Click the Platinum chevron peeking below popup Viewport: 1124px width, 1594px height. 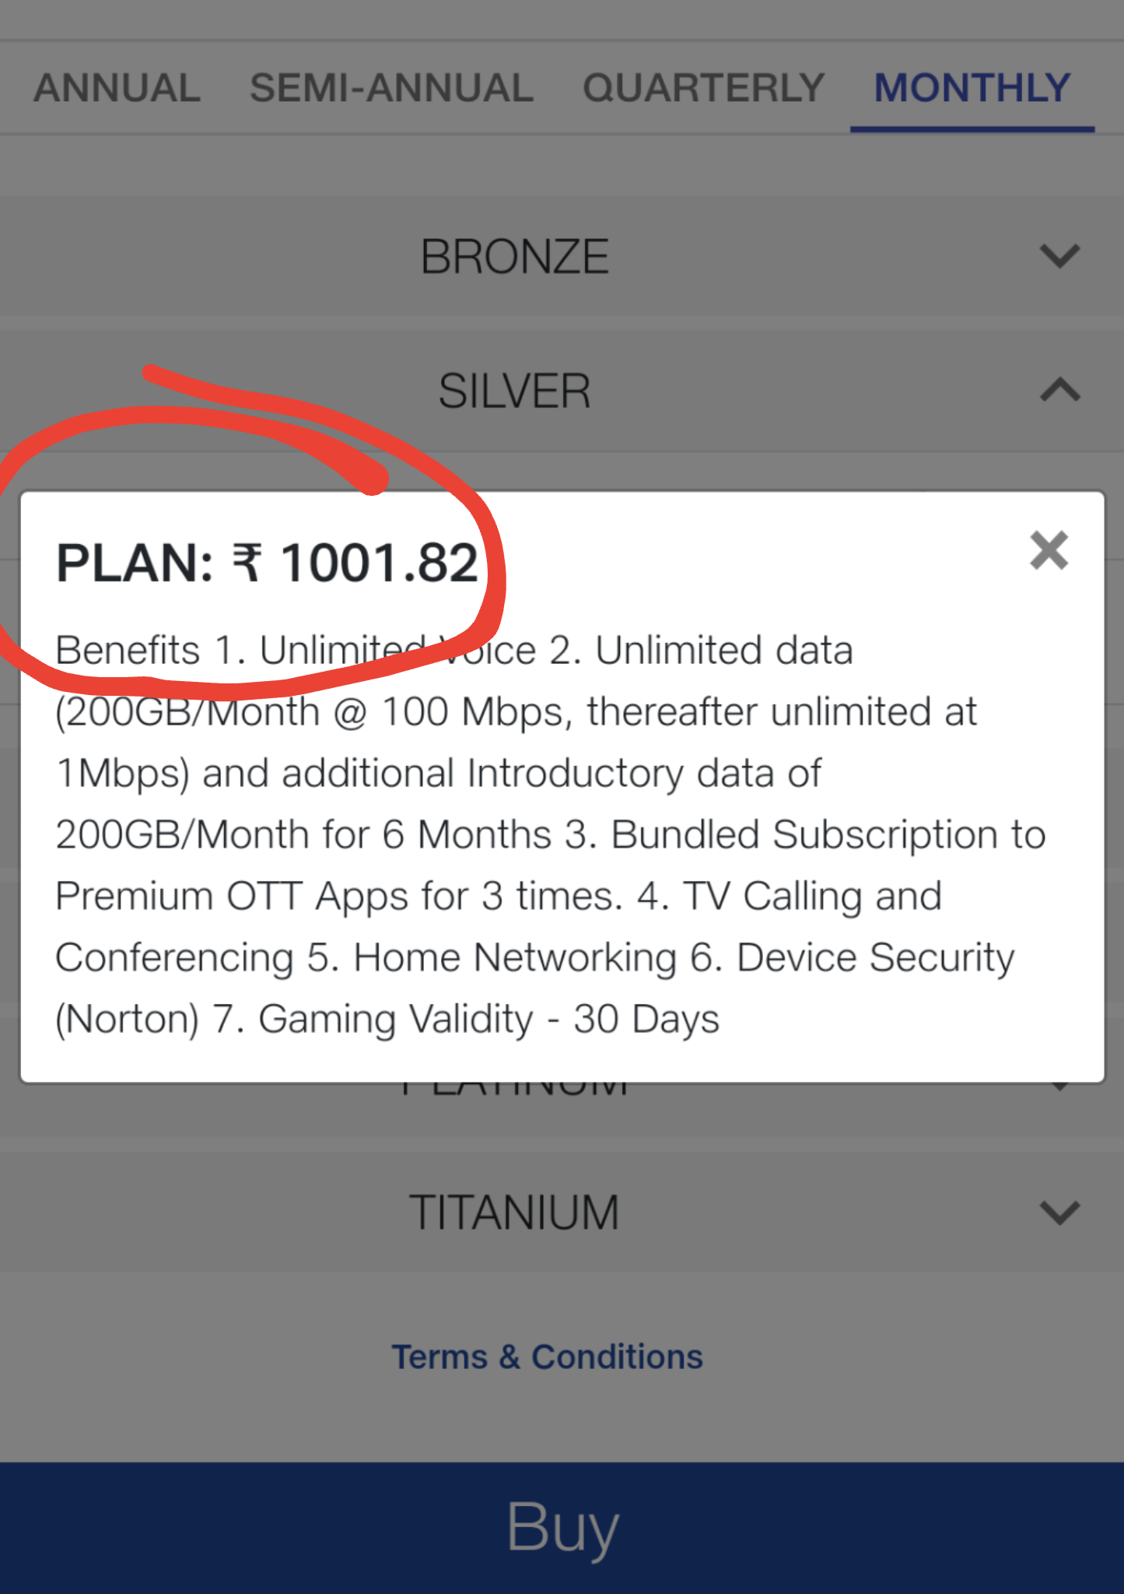pos(1059,1087)
